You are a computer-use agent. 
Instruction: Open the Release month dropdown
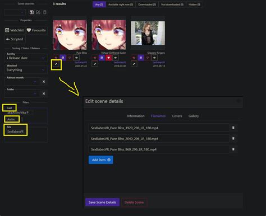coord(22,82)
